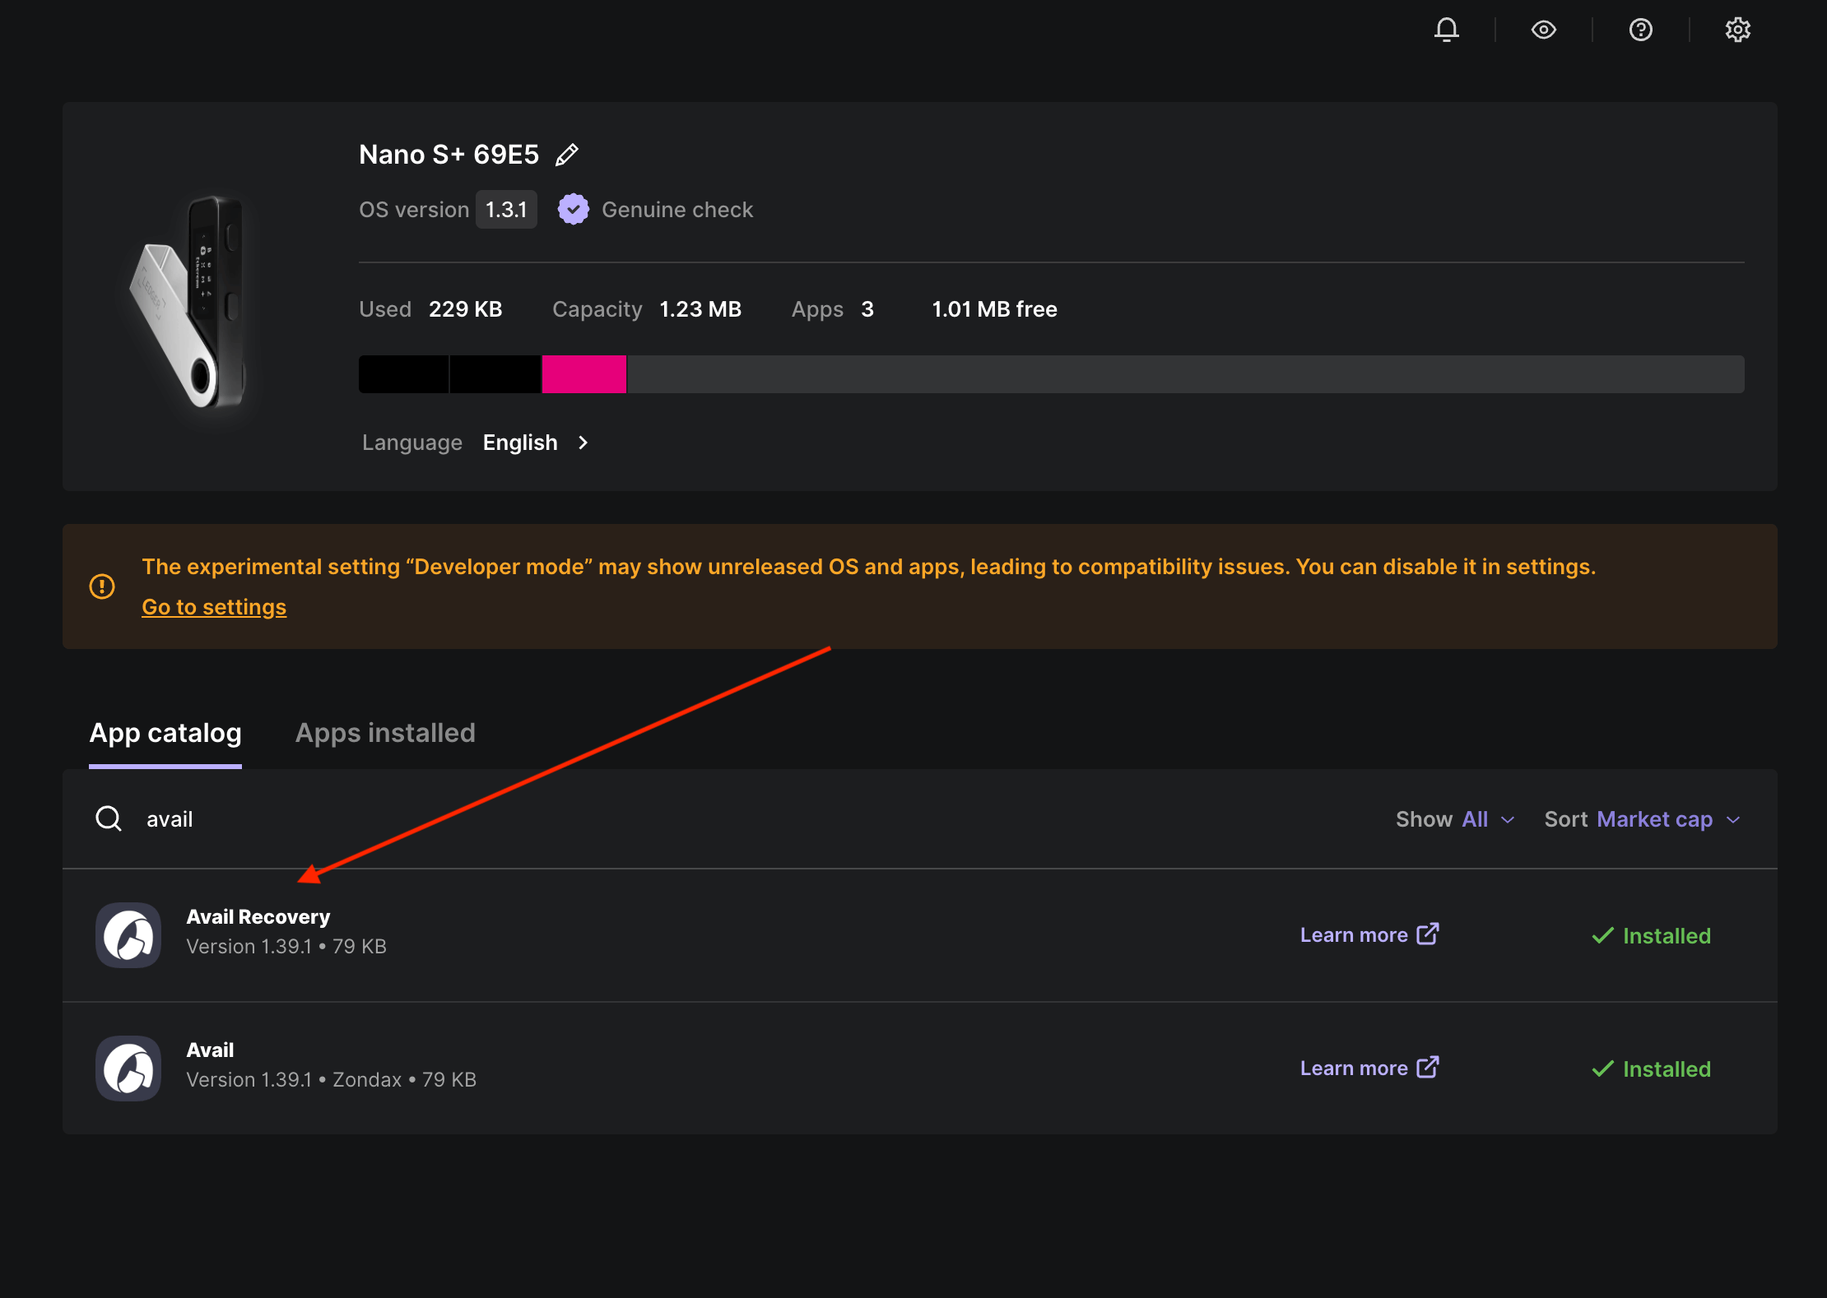Click the 1.01 MB free label
1827x1298 pixels.
tap(994, 309)
